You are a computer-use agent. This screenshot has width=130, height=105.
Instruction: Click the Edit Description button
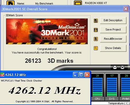[x=113, y=20]
